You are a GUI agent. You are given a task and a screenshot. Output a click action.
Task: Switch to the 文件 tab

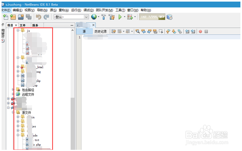click(x=23, y=25)
